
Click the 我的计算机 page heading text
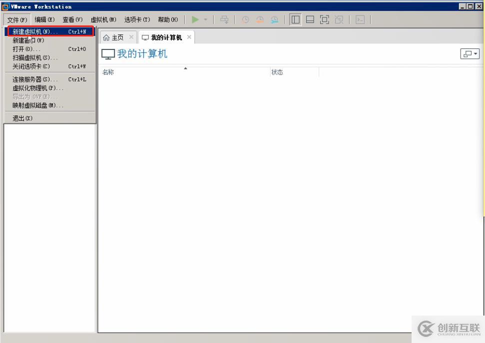coord(142,54)
